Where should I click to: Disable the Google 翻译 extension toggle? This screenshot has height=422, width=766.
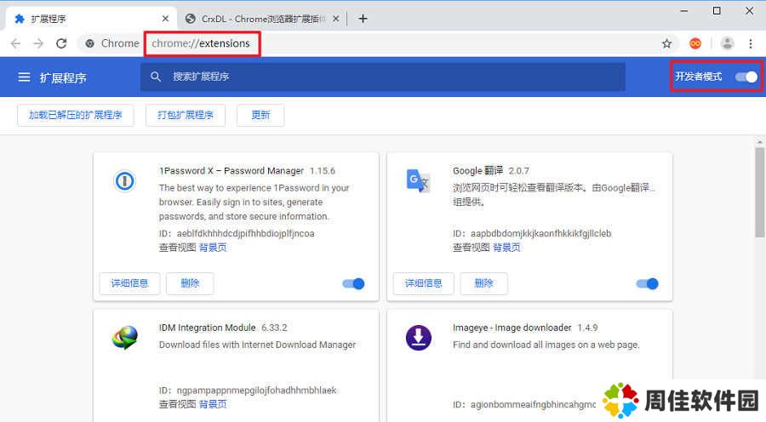point(647,283)
